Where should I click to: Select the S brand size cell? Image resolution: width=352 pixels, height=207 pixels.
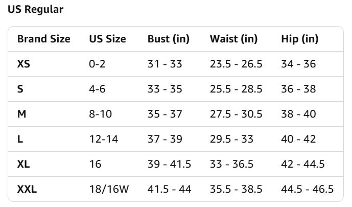click(20, 89)
